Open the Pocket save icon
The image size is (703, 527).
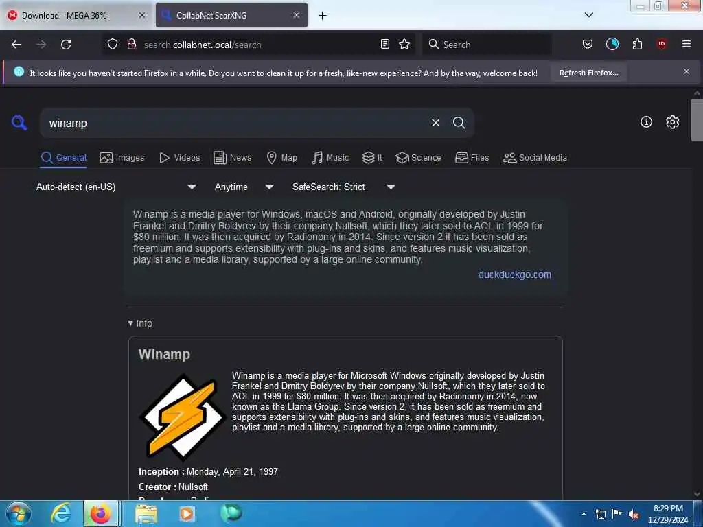pyautogui.click(x=588, y=44)
